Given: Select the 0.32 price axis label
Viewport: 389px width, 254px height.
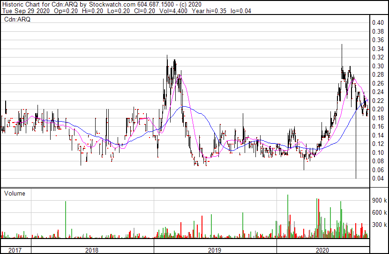Looking at the screenshot, I should pyautogui.click(x=378, y=58).
